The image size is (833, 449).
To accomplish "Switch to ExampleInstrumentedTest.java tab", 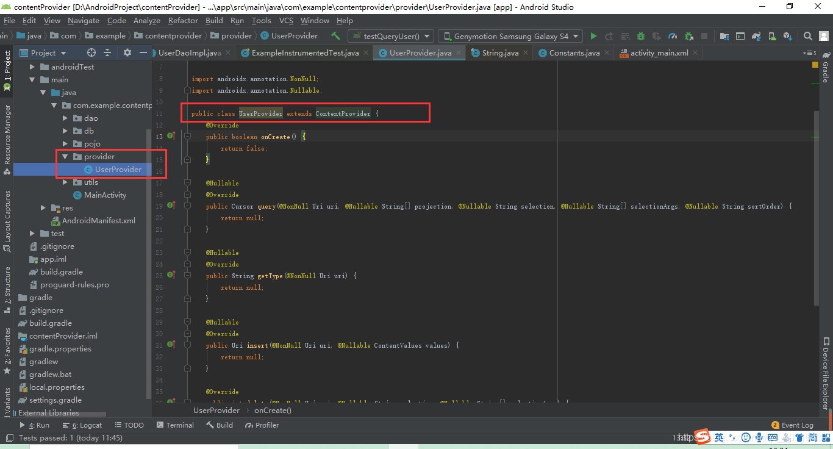I will tap(305, 53).
